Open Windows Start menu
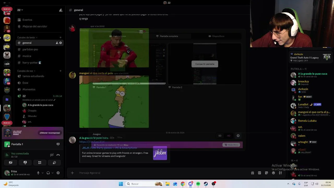334x188 pixels. click(x=121, y=184)
